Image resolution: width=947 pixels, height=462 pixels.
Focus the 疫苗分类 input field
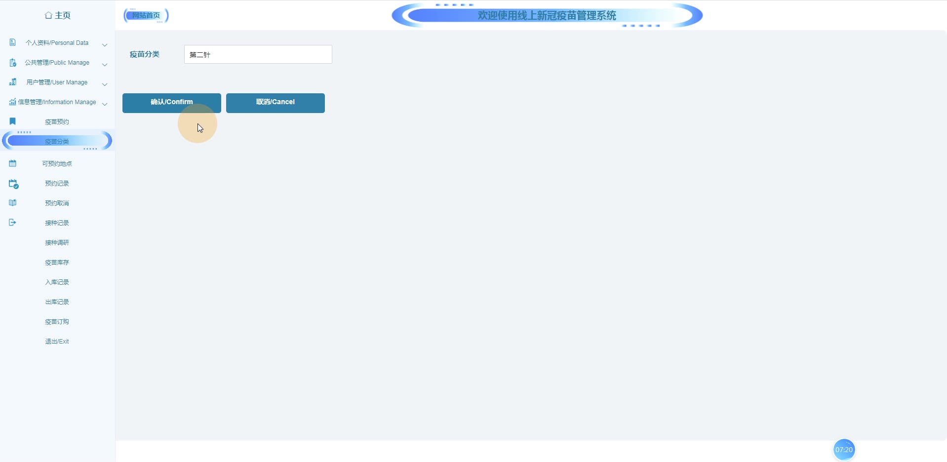coord(258,54)
